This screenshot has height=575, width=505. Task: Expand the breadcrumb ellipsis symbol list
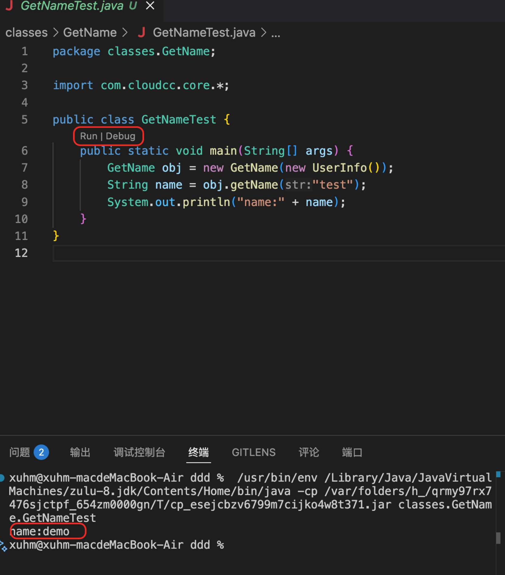[276, 33]
